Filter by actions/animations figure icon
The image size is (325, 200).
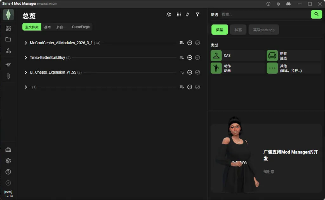[x=216, y=68]
